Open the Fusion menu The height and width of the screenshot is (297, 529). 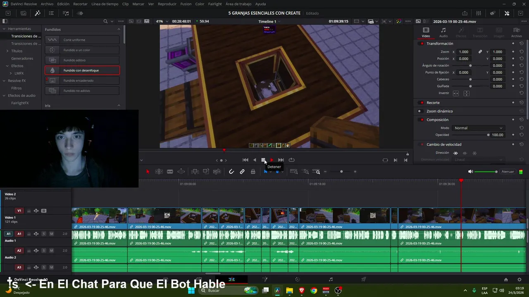(x=186, y=4)
